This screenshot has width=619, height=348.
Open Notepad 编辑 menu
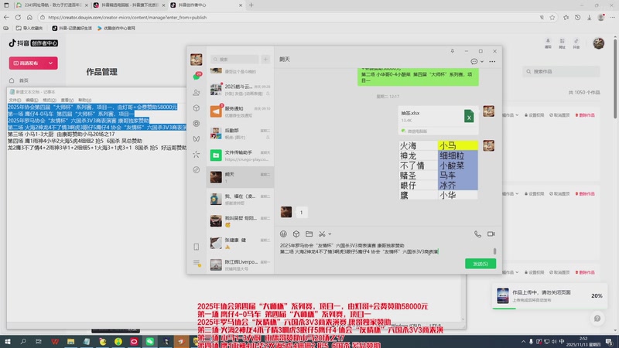(x=32, y=101)
